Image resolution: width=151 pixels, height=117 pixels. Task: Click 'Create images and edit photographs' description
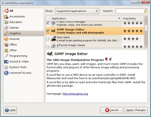[80, 32]
